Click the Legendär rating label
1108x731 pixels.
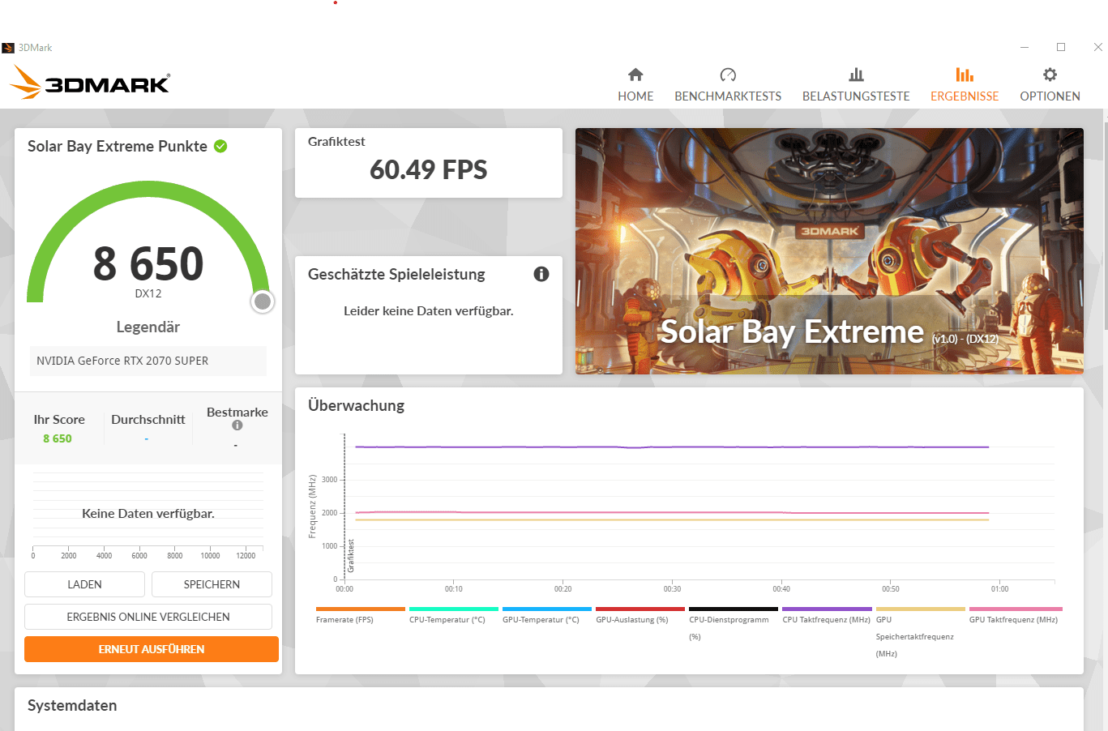(148, 327)
